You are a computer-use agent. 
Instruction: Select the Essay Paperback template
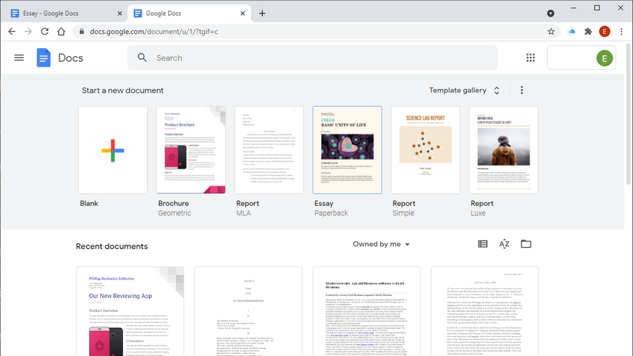pos(347,150)
